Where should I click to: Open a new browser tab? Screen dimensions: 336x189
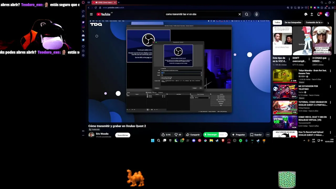click(119, 2)
